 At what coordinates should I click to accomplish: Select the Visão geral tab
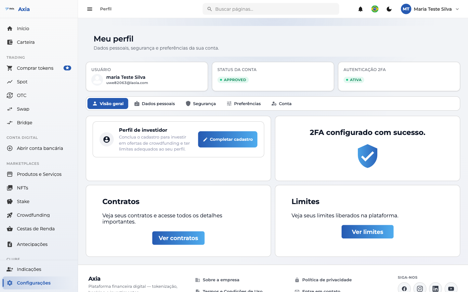pos(108,103)
